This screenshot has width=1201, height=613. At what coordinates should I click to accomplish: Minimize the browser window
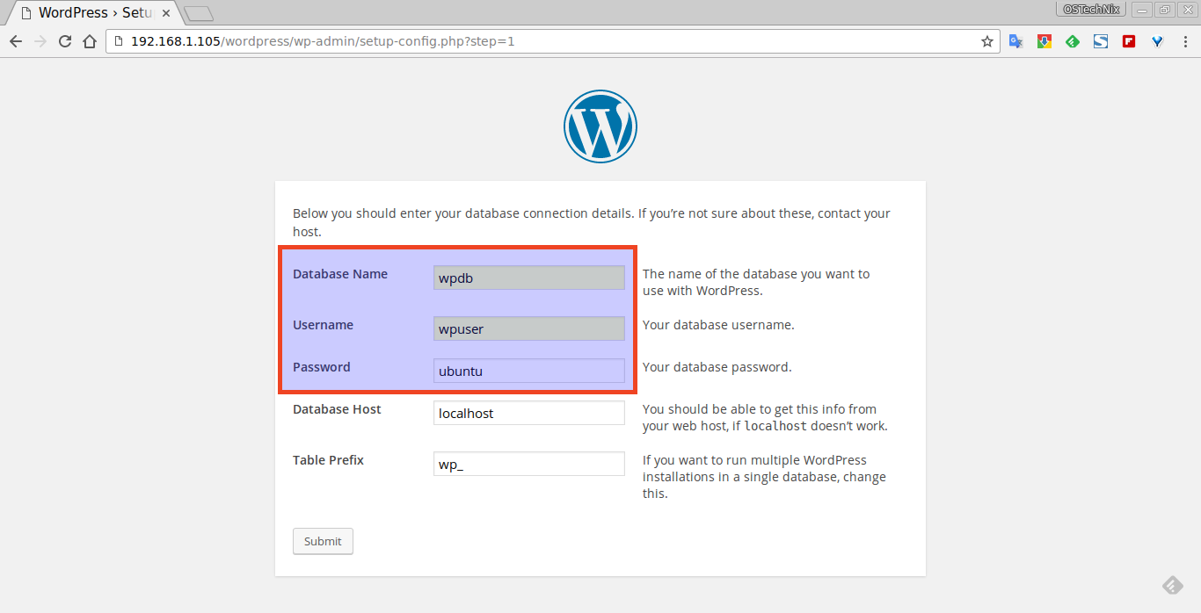1142,9
